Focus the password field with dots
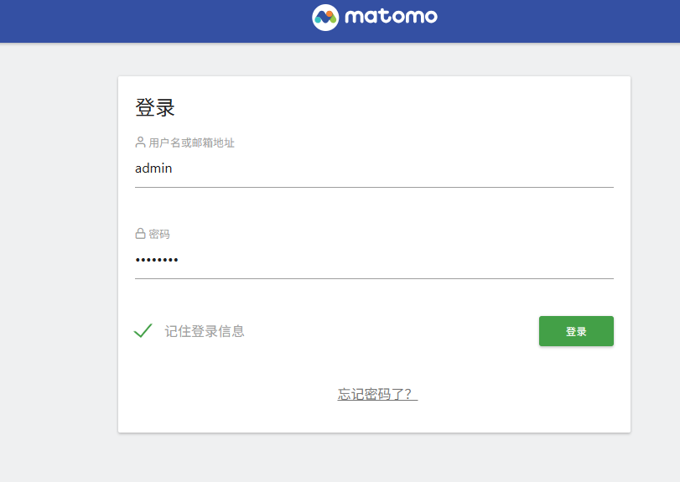 [x=374, y=260]
